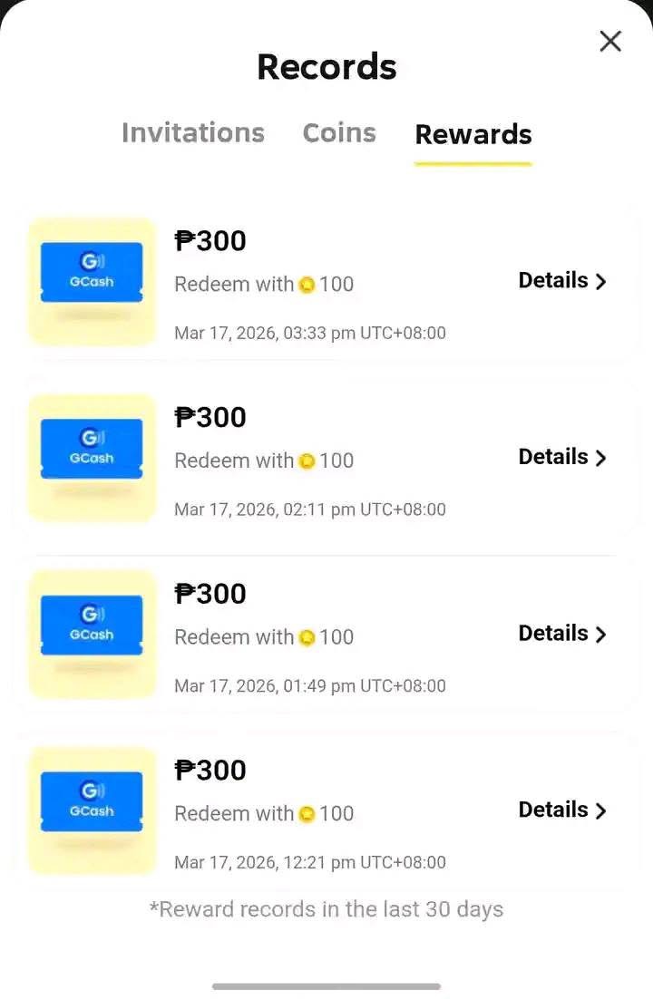Open Details for the 12:21 pm reward
653x999 pixels.
tap(561, 810)
